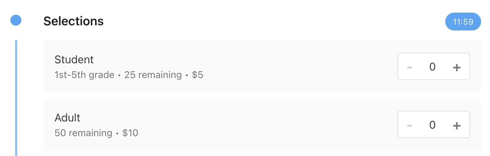This screenshot has height=156, width=490.
Task: Click the Student ticket type label
Action: [74, 60]
